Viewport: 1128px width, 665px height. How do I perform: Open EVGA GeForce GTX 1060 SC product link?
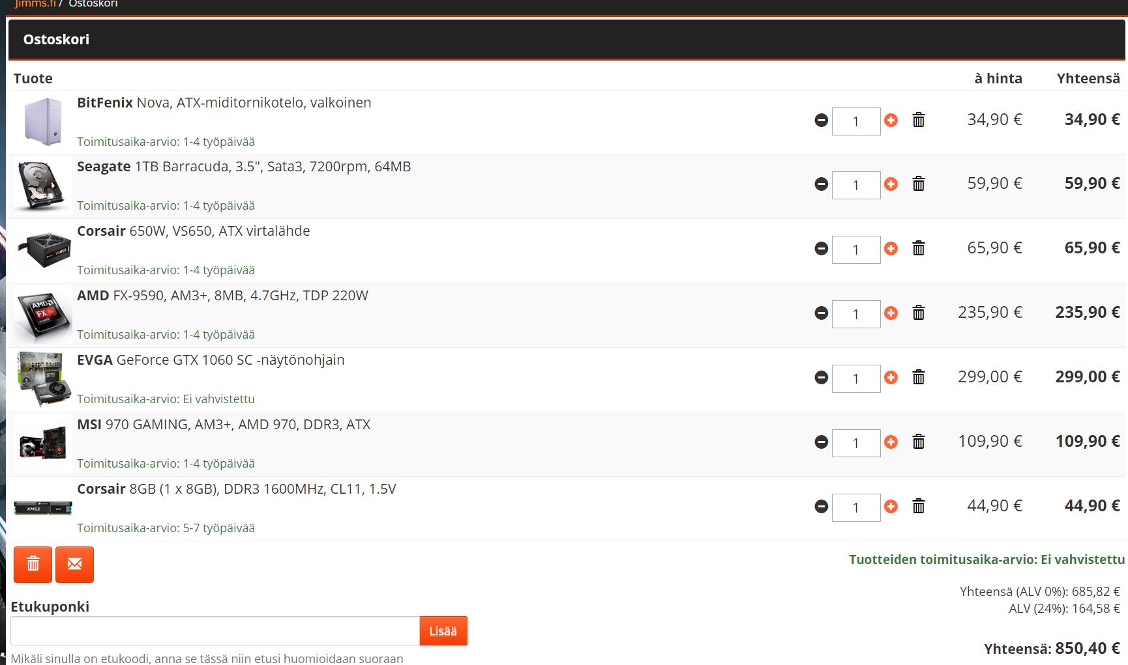coord(211,360)
